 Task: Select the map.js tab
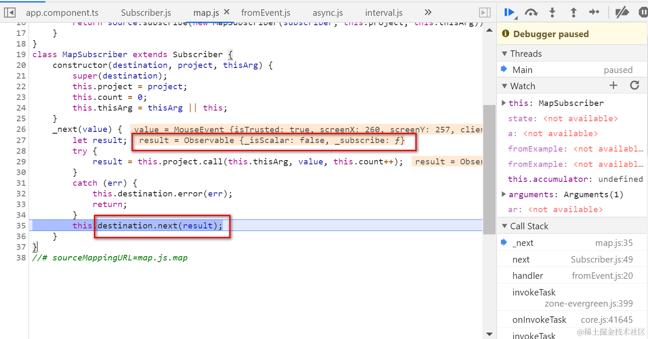pos(206,13)
